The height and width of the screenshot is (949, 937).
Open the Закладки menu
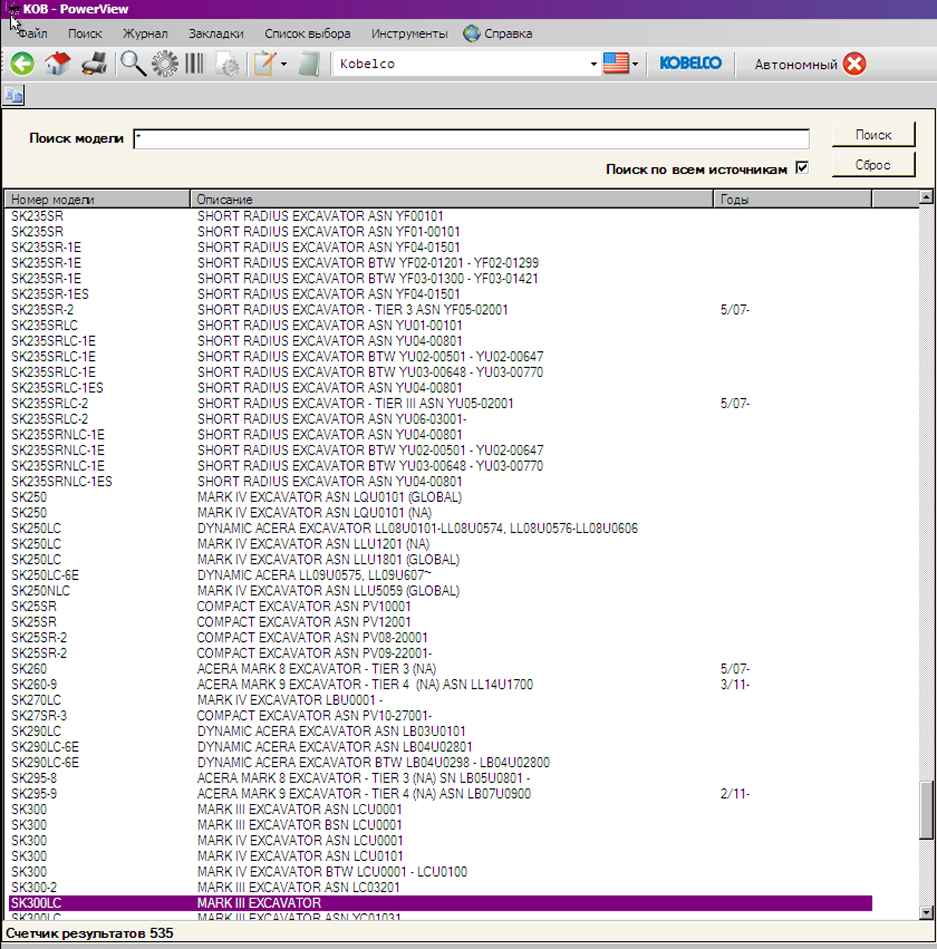pos(215,34)
